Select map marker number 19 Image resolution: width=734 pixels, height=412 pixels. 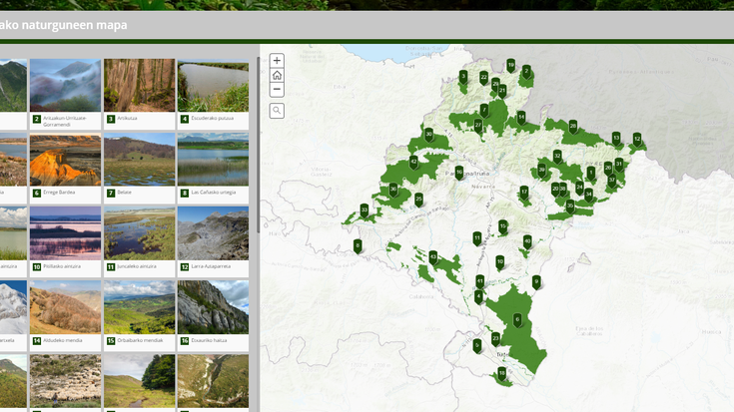pyautogui.click(x=510, y=66)
